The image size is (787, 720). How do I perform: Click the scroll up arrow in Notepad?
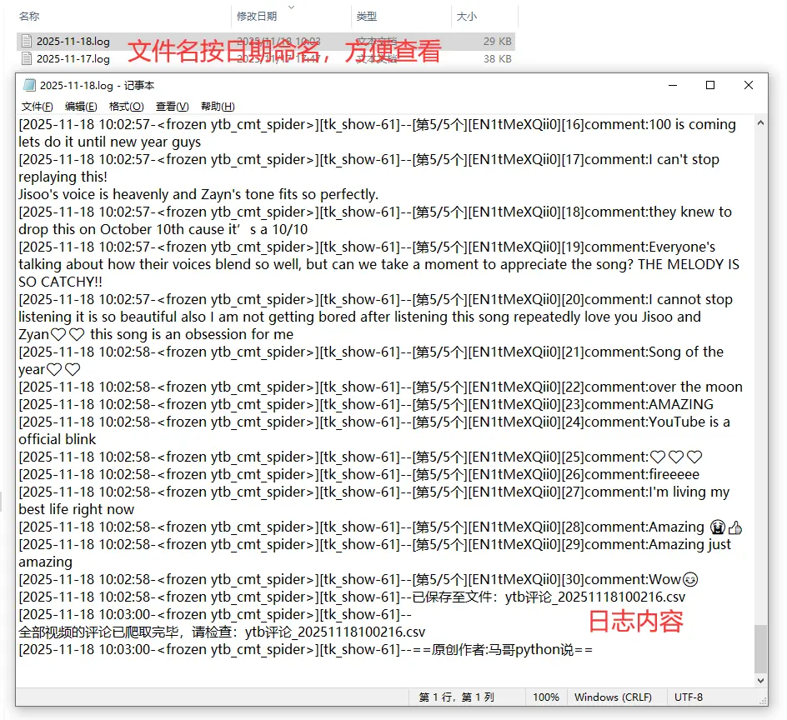click(x=760, y=123)
